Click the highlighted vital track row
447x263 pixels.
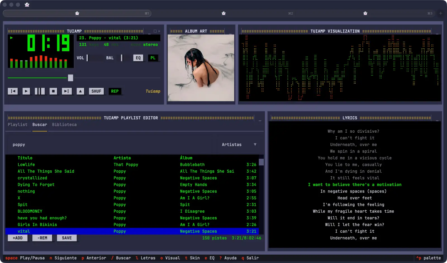point(132,231)
